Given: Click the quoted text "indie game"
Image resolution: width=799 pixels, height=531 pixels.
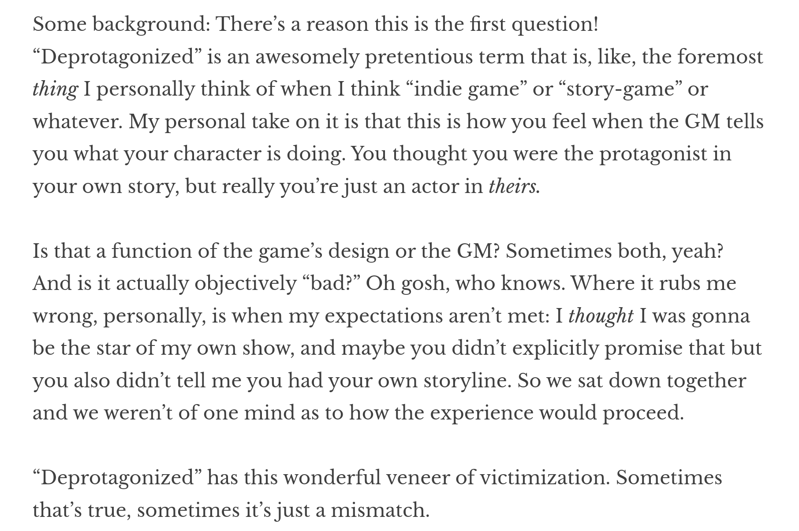Looking at the screenshot, I should [x=467, y=89].
